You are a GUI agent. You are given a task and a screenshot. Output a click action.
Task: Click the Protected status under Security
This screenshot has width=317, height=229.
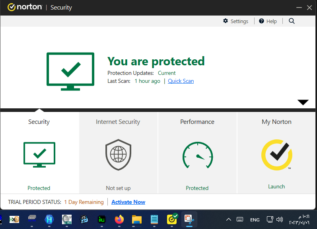point(39,188)
